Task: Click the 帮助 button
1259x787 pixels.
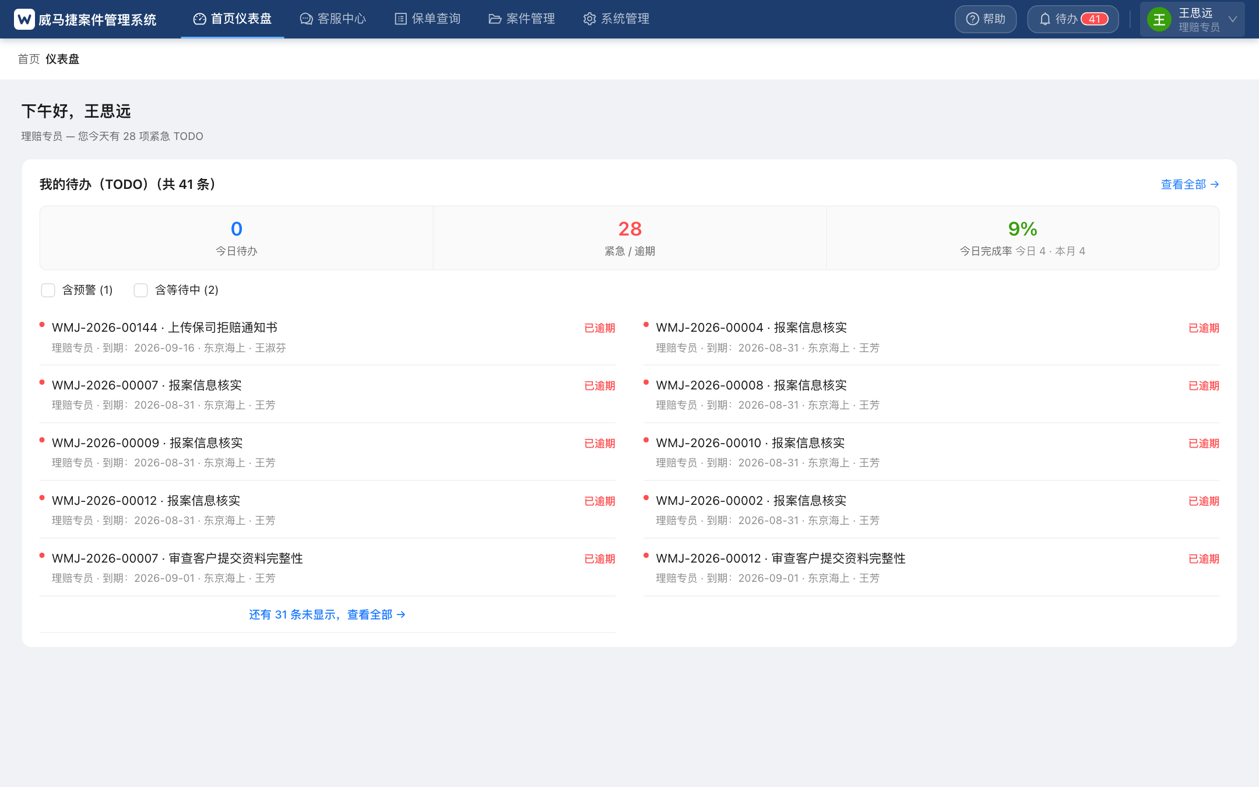Action: tap(986, 19)
